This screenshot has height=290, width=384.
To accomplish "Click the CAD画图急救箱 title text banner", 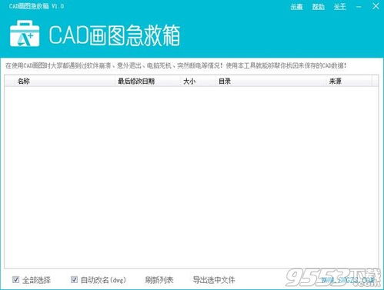I will 115,35.
